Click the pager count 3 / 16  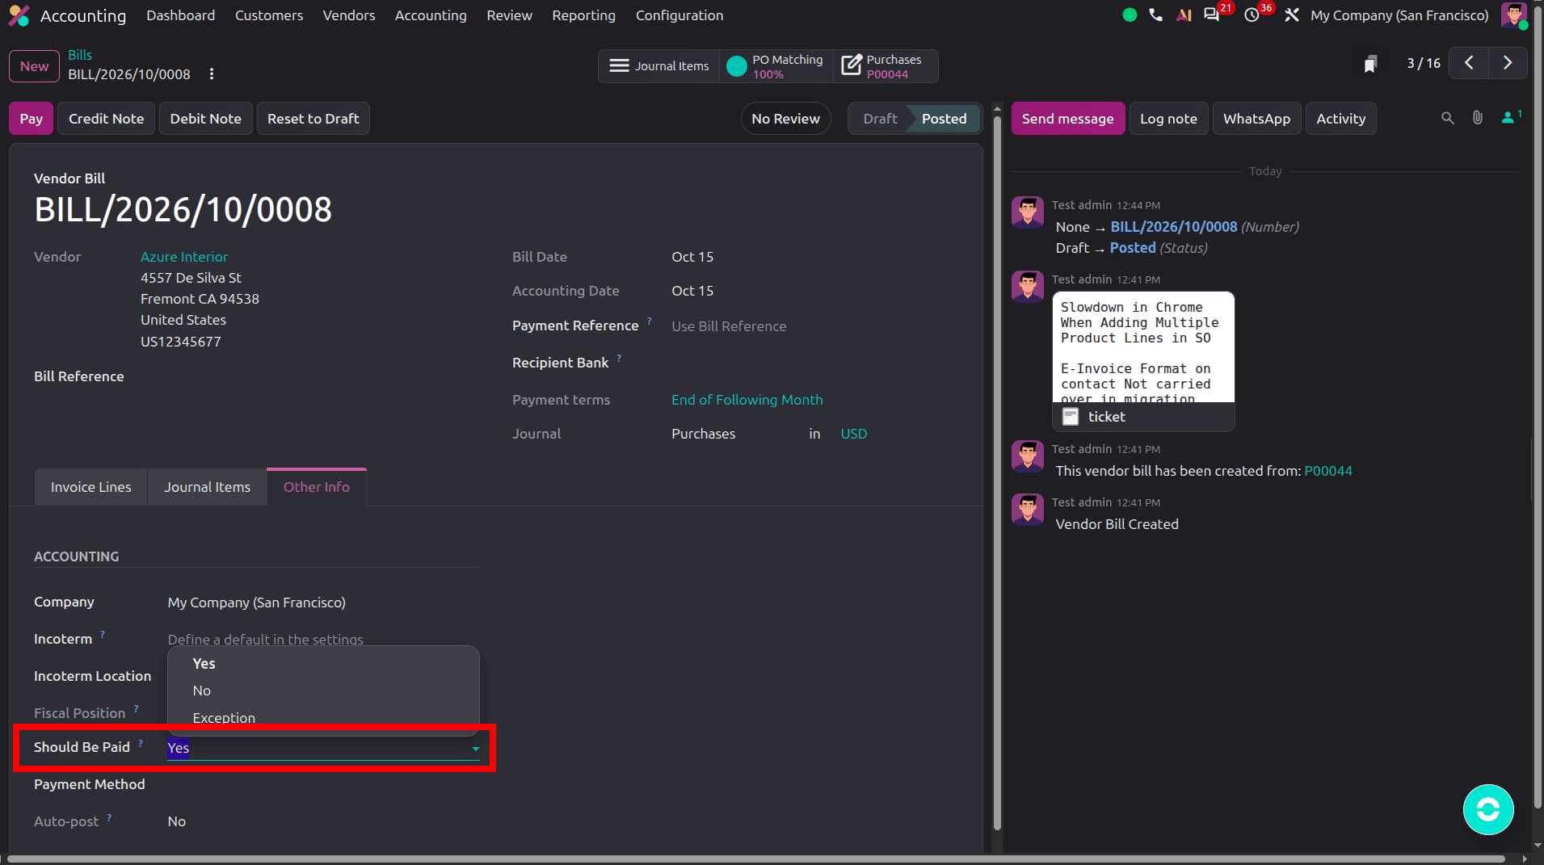pos(1424,63)
